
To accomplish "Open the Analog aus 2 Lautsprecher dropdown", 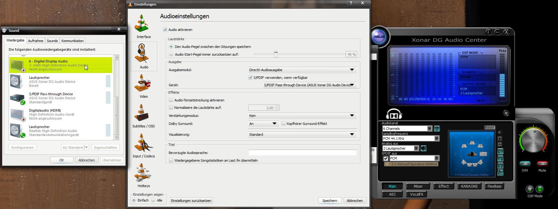I will click(x=400, y=148).
